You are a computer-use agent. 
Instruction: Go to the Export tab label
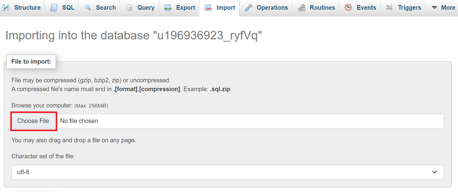[x=185, y=8]
